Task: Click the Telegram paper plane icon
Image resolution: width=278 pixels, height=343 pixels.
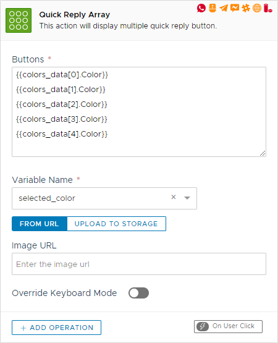Action: pos(224,8)
